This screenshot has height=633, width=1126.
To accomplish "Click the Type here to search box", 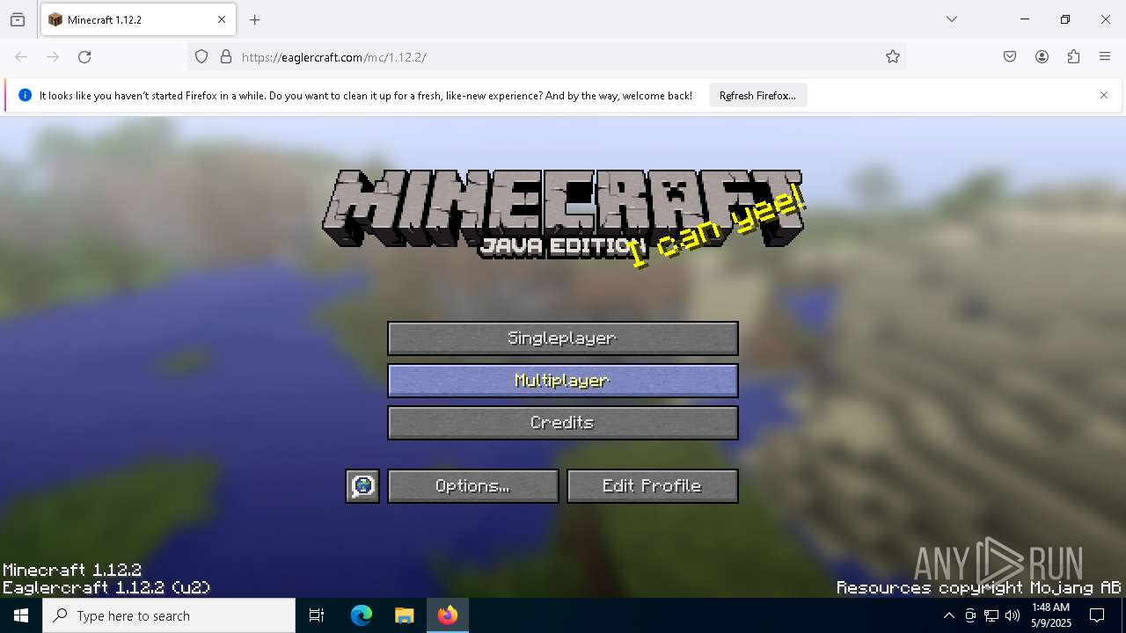I will [x=169, y=615].
